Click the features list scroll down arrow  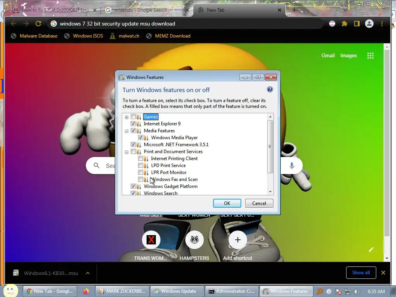270,192
